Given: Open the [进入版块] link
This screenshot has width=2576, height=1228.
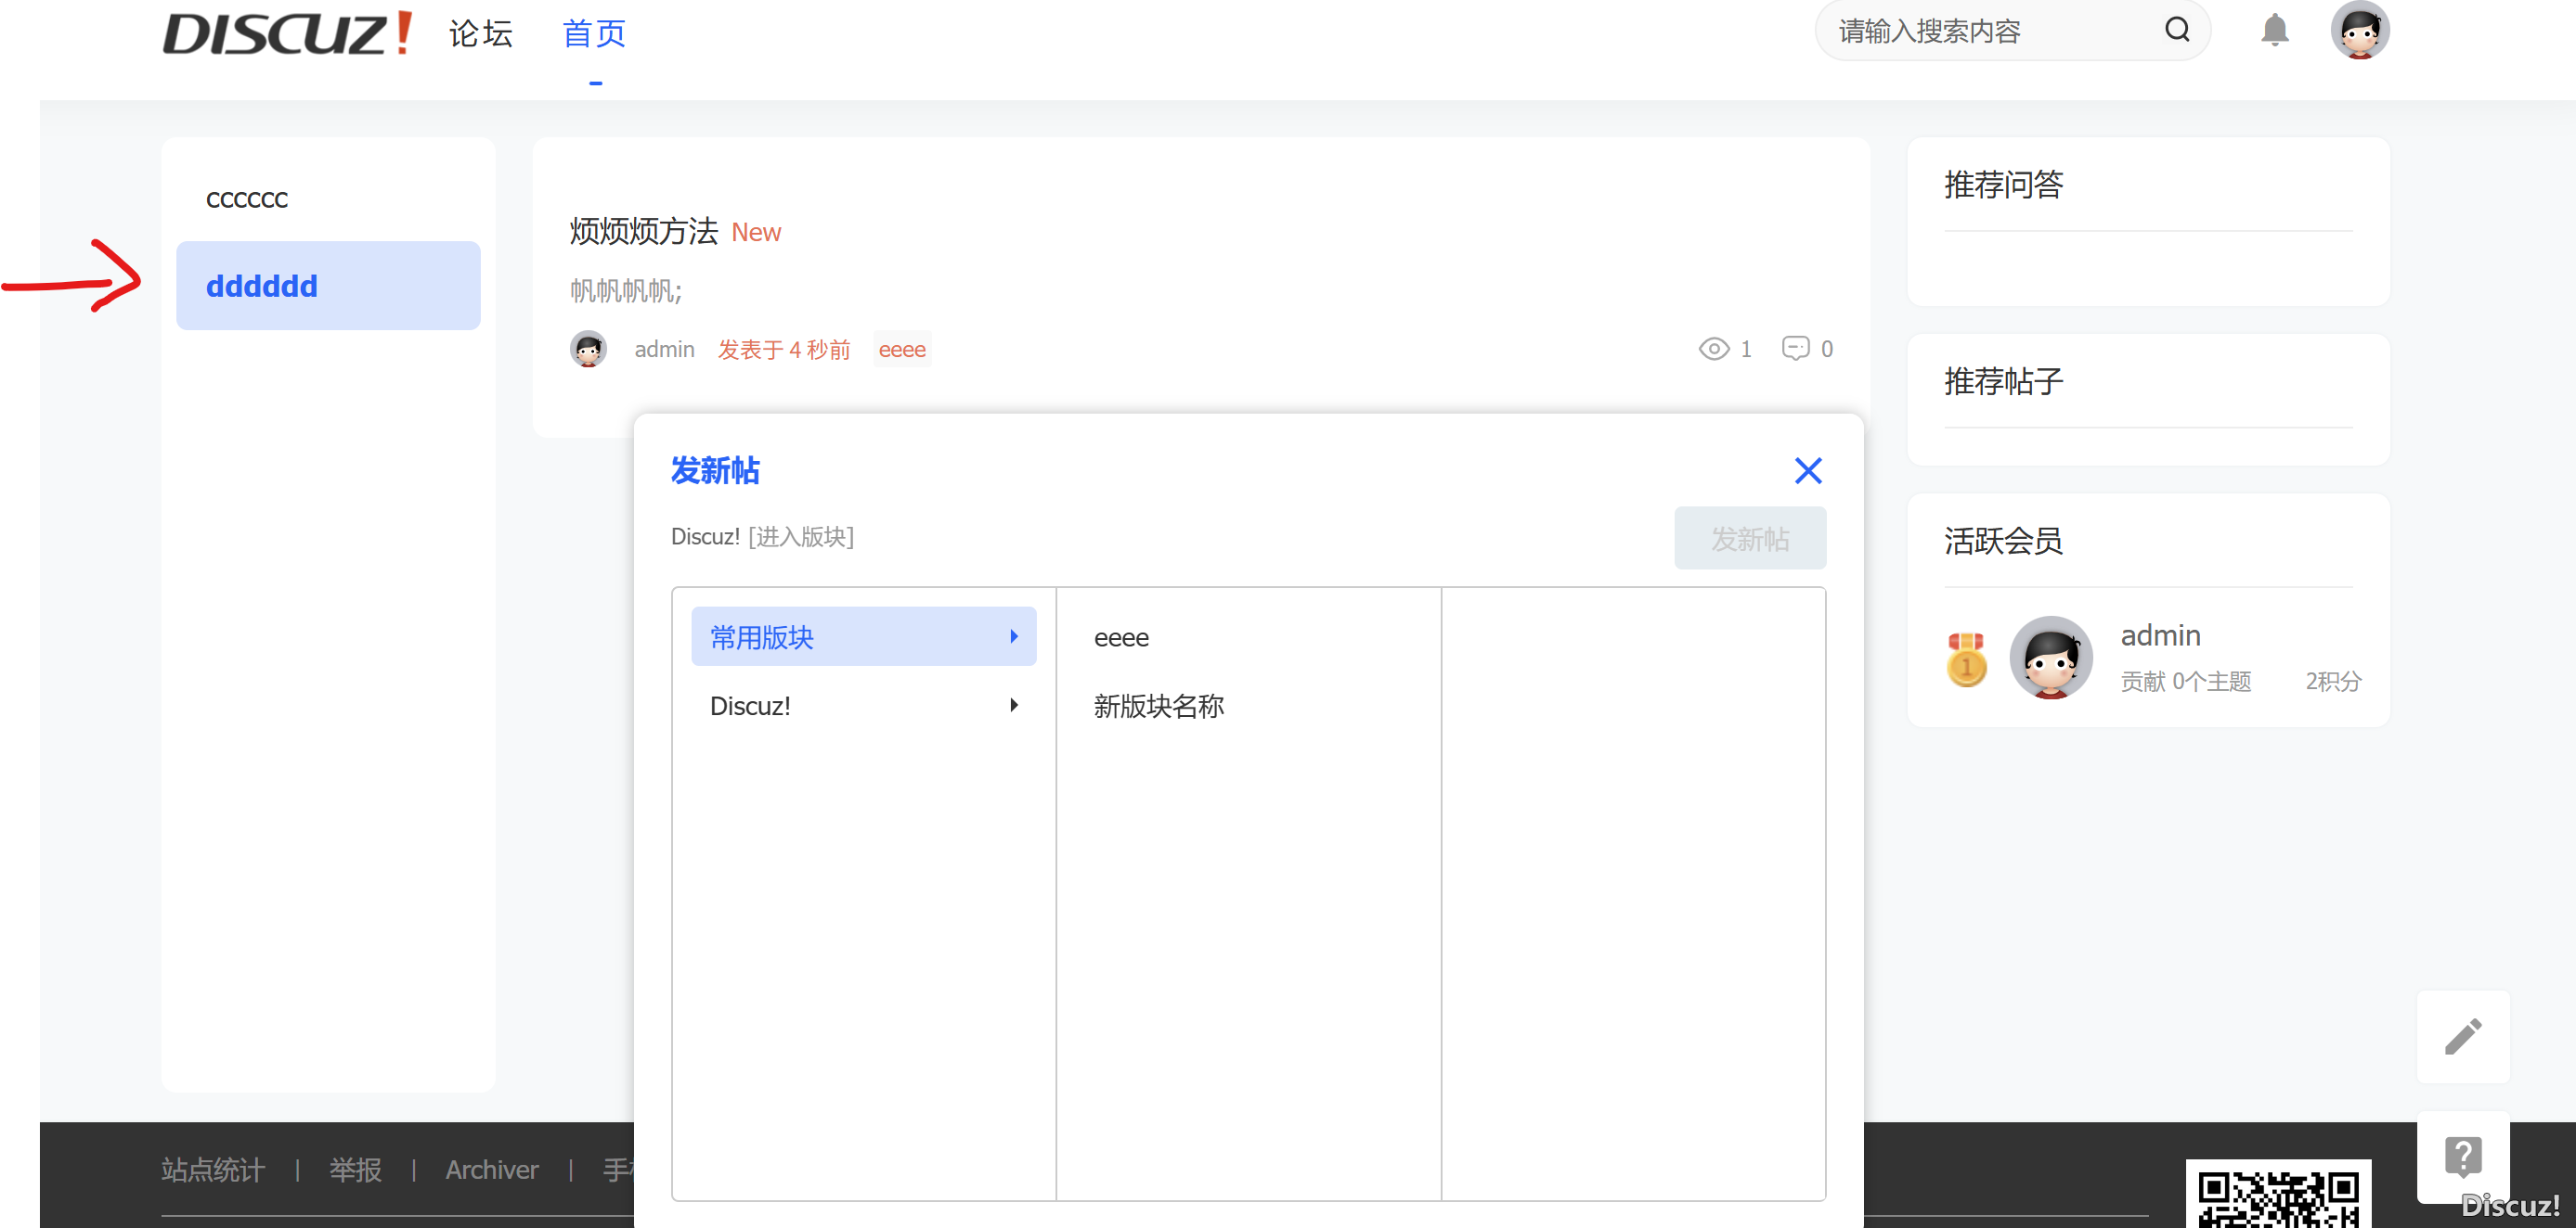Looking at the screenshot, I should click(x=800, y=537).
